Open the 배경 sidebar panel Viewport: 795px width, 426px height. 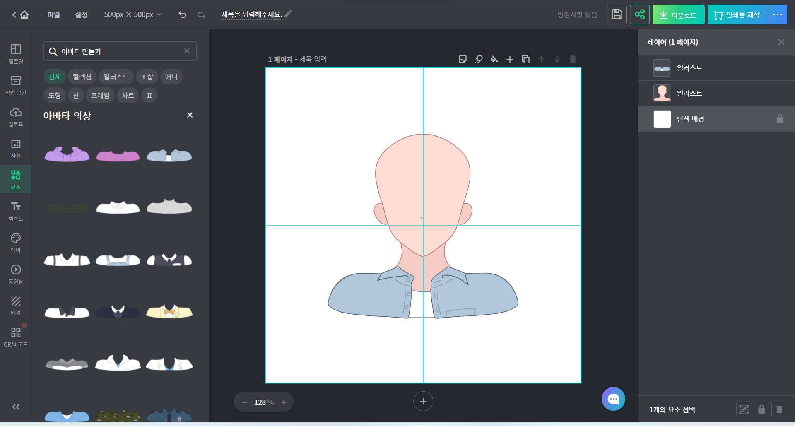[16, 306]
